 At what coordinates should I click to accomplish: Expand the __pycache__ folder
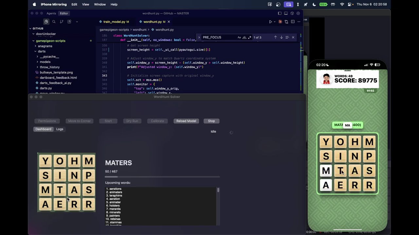(49, 56)
